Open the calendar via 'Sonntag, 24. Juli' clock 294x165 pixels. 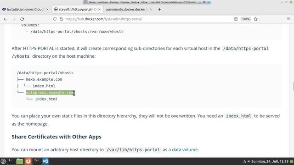[x=270, y=161]
